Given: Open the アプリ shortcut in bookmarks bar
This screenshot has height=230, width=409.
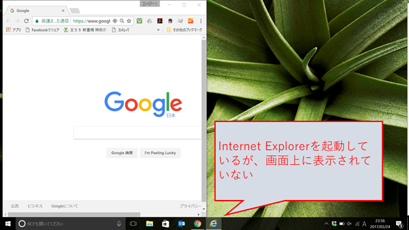Looking at the screenshot, I should click(13, 30).
